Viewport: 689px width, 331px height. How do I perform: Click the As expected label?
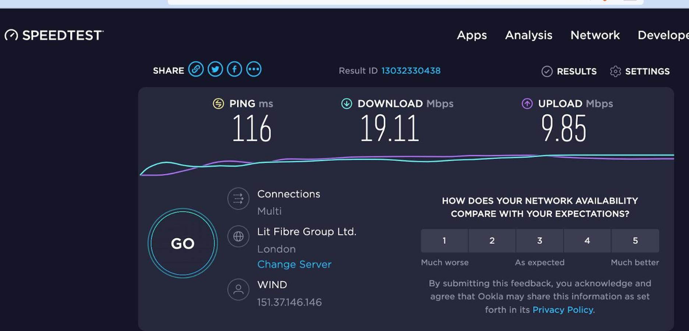pyautogui.click(x=540, y=263)
